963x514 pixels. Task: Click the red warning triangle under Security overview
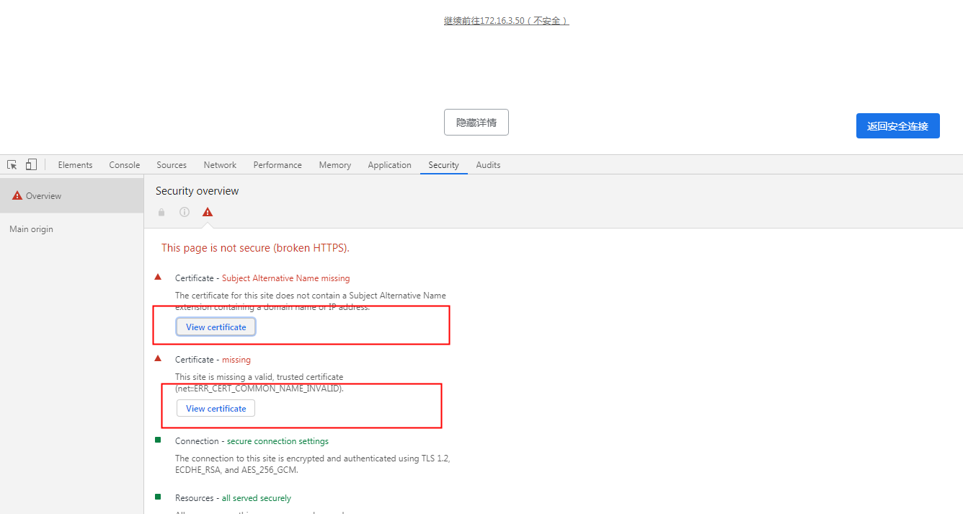208,212
